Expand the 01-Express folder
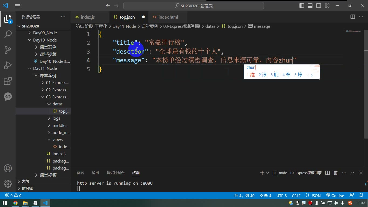Screen dimensions: 368x207 tap(43, 83)
